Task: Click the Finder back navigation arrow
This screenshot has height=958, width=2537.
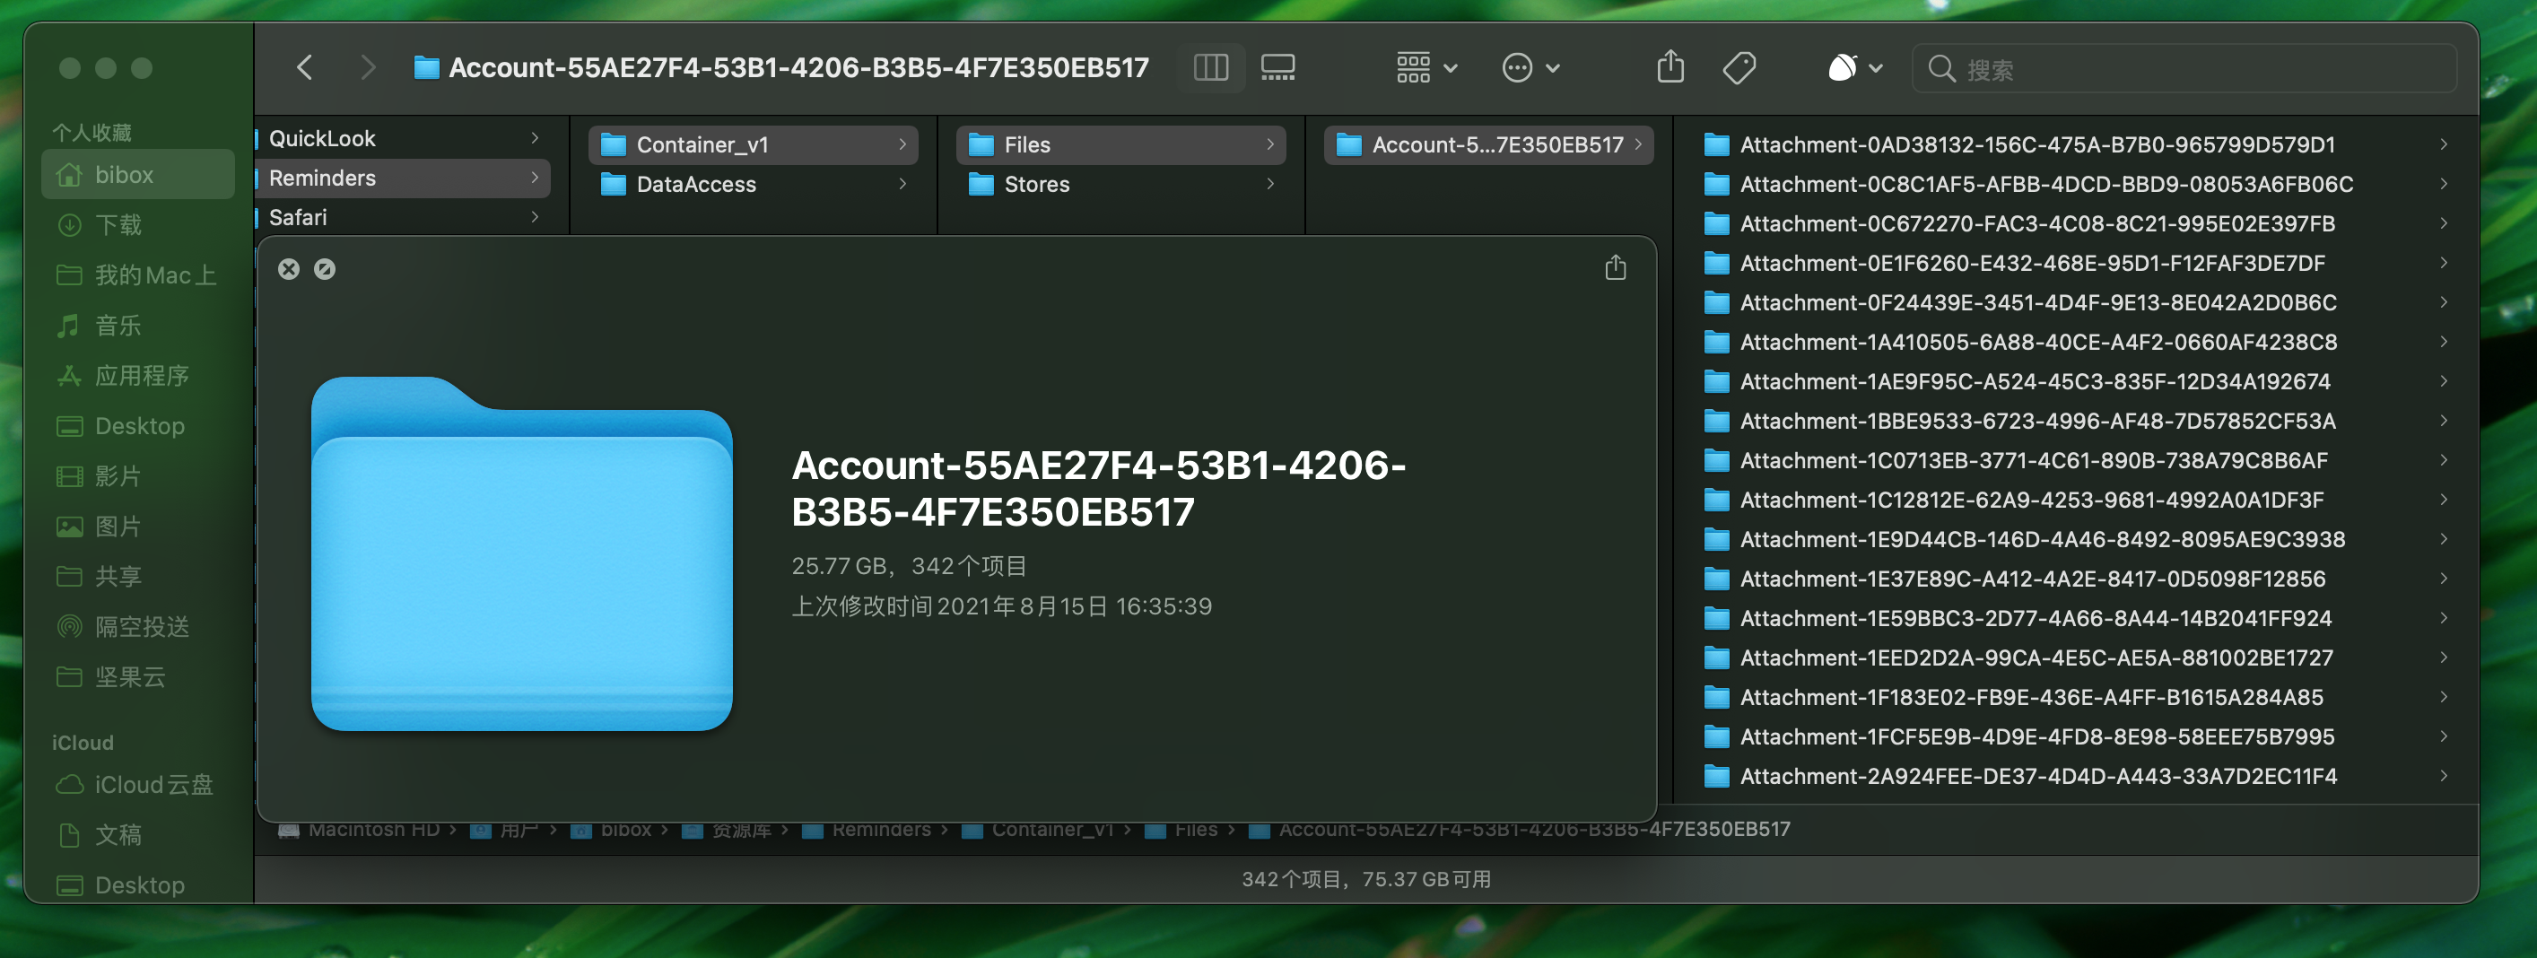Action: (x=305, y=68)
